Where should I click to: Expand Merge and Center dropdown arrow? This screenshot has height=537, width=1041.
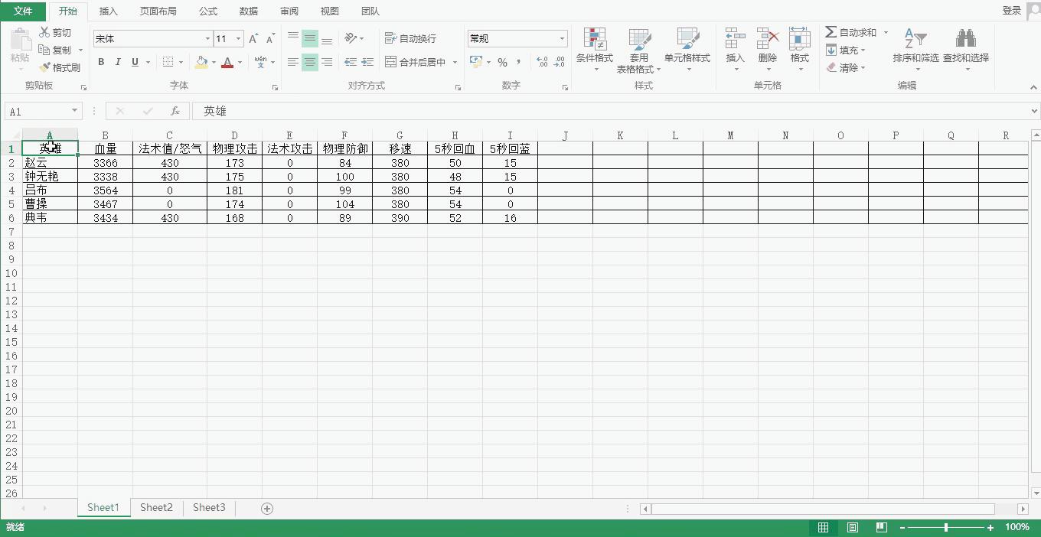[x=455, y=62]
